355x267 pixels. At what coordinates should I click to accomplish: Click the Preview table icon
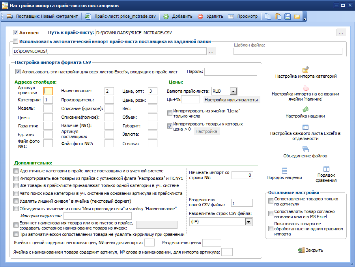[231, 17]
